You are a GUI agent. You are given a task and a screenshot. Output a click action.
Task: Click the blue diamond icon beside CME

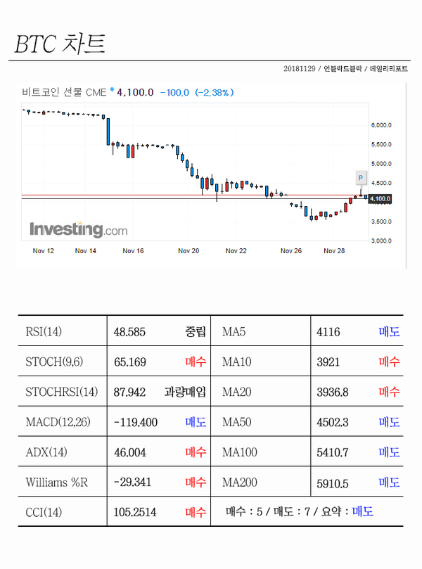pyautogui.click(x=112, y=89)
